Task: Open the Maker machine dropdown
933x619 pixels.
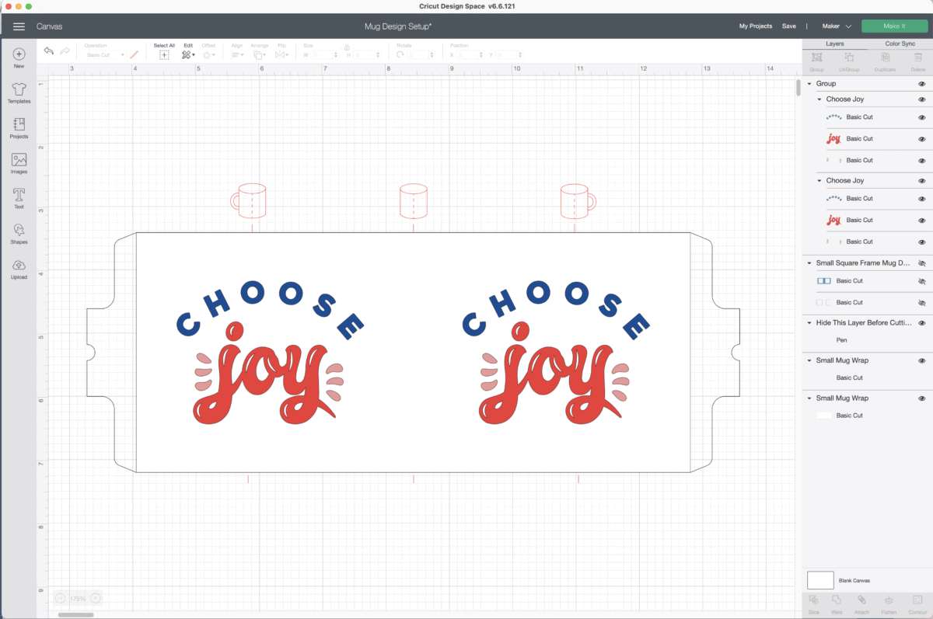Action: pyautogui.click(x=837, y=26)
